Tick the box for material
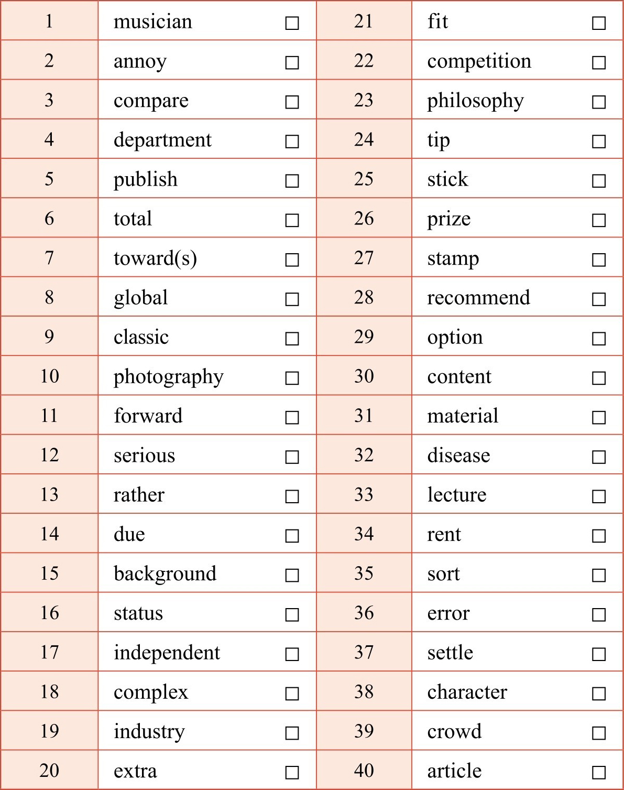The height and width of the screenshot is (790, 624). (x=599, y=417)
